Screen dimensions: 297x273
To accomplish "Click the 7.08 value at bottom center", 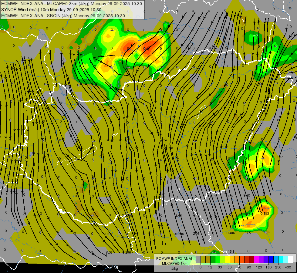I will (110, 252).
